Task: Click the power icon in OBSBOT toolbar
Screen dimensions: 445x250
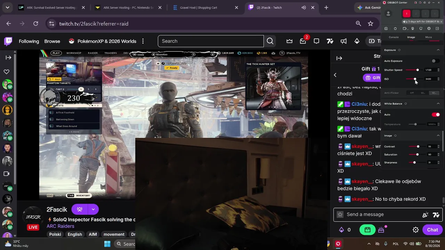Action: pyautogui.click(x=395, y=28)
